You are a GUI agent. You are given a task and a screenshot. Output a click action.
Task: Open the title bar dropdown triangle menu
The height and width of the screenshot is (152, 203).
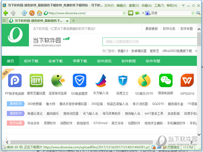click(183, 5)
